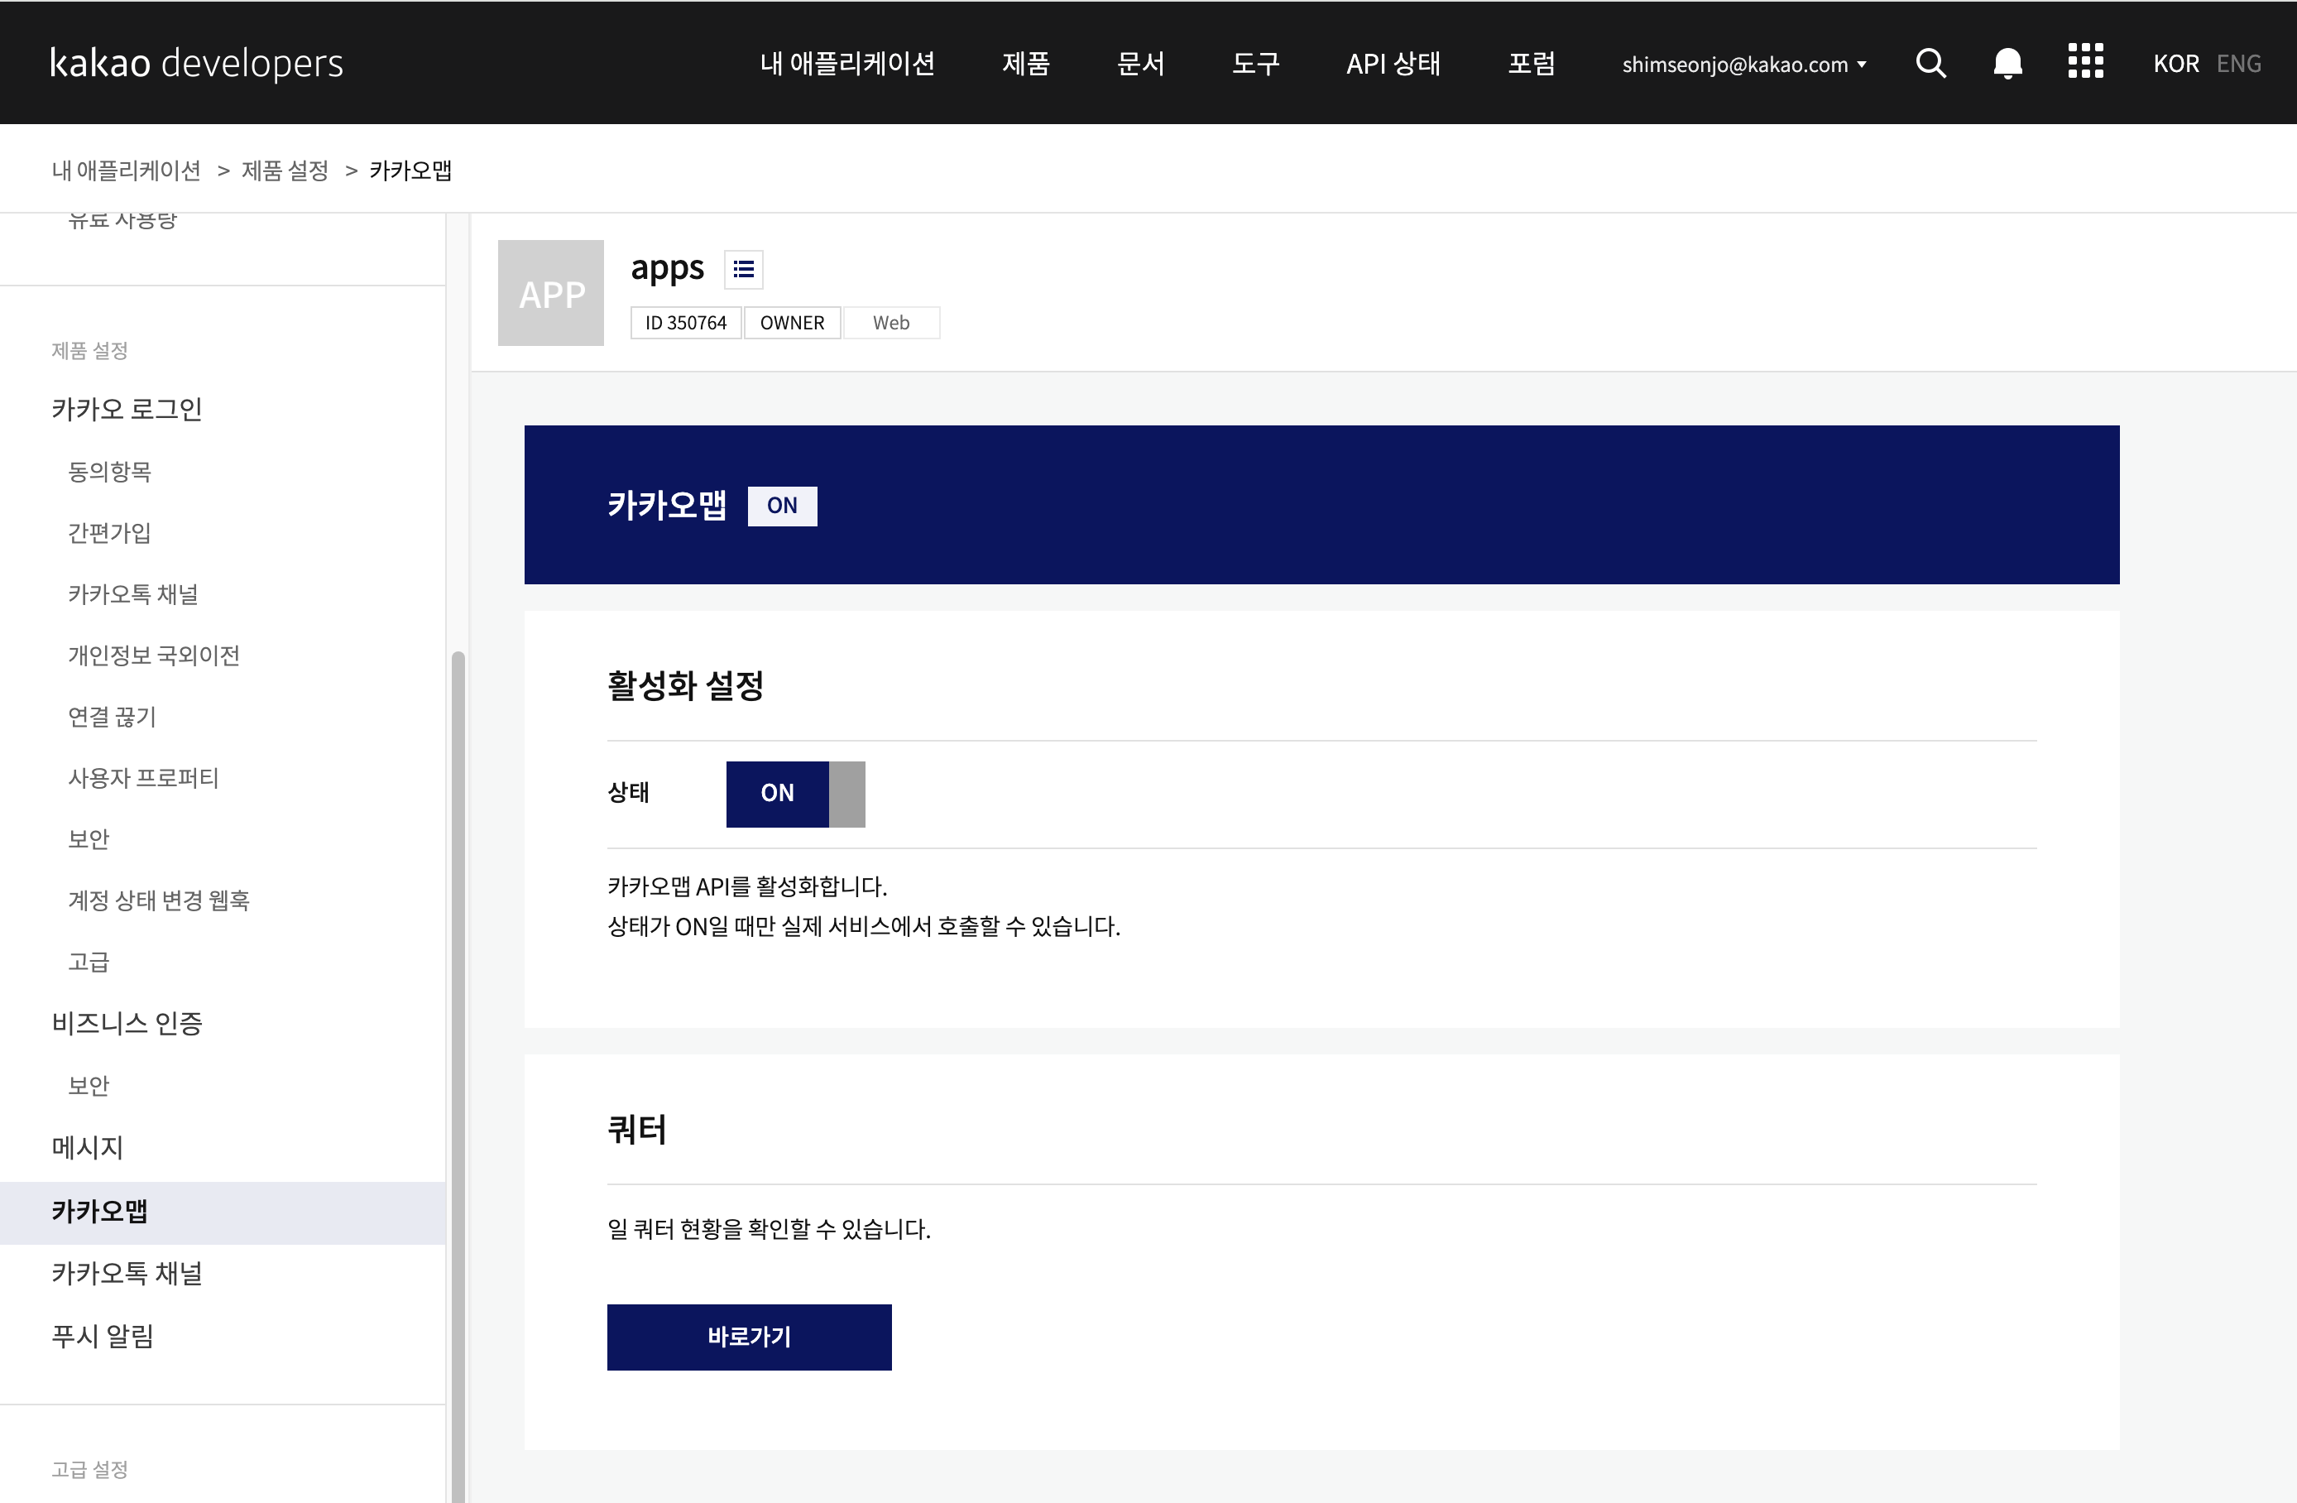Viewport: 2297px width, 1503px height.
Task: Toggle the 상태 ON switch off
Action: pos(795,794)
